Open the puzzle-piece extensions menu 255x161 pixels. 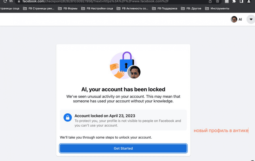click(x=234, y=1)
